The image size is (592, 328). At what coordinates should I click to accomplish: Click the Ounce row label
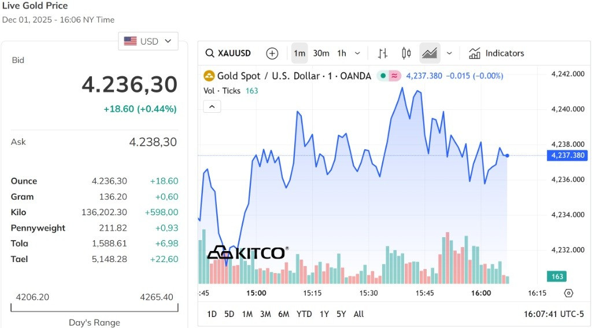(x=24, y=181)
